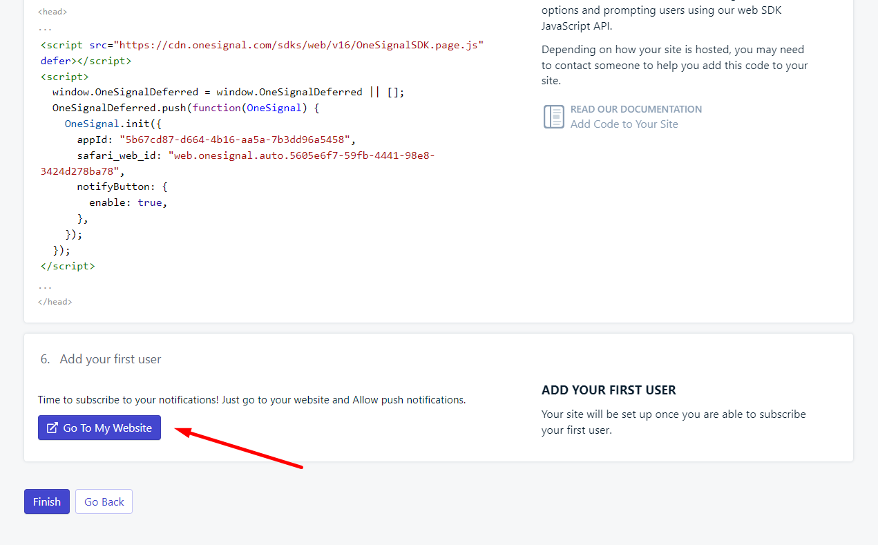Image resolution: width=878 pixels, height=545 pixels.
Task: Click the Finish button
Action: 47,501
